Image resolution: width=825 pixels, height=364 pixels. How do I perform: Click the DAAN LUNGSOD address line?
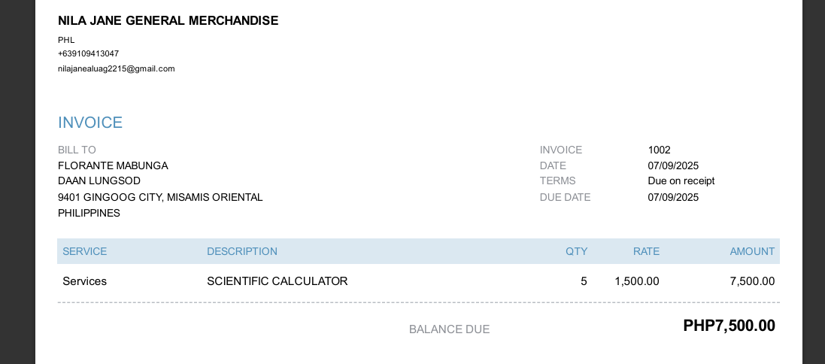(x=99, y=180)
